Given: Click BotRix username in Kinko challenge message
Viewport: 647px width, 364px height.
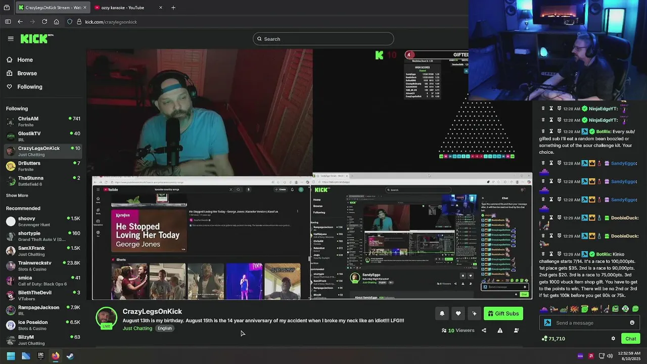Looking at the screenshot, I should pos(604,254).
